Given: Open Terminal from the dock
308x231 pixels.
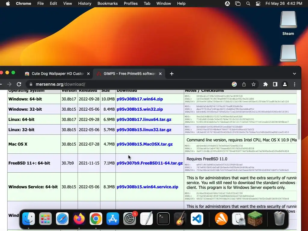Looking at the screenshot, I should pos(163,219).
